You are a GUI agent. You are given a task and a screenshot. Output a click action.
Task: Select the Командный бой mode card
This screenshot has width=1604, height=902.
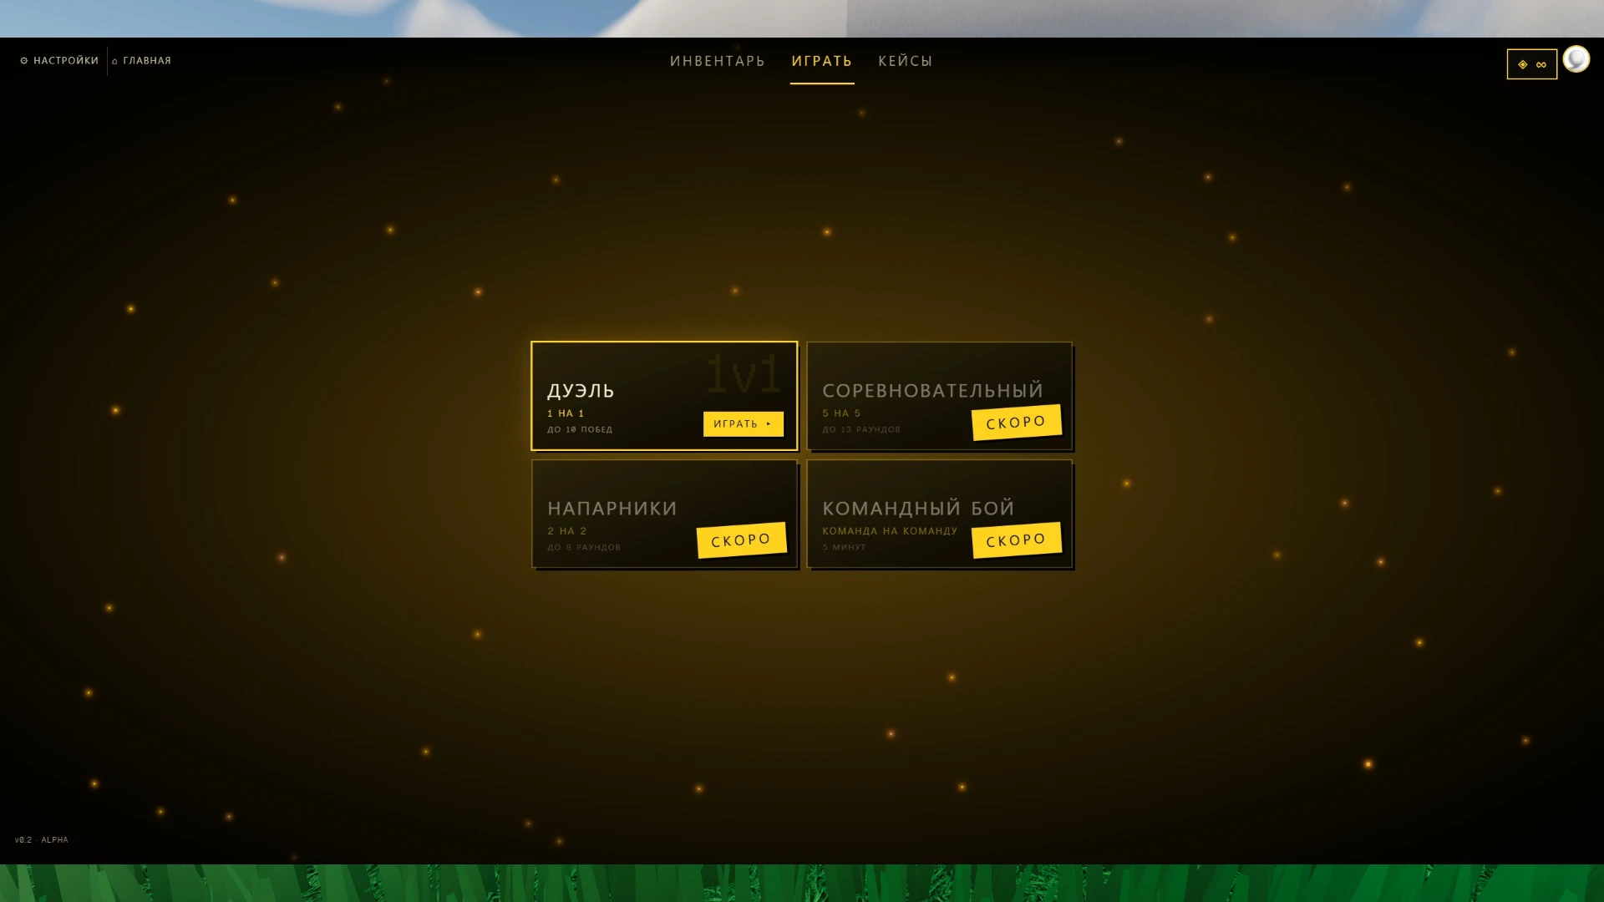coord(940,514)
